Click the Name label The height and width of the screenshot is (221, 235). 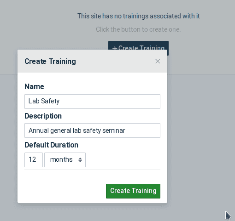pyautogui.click(x=34, y=86)
